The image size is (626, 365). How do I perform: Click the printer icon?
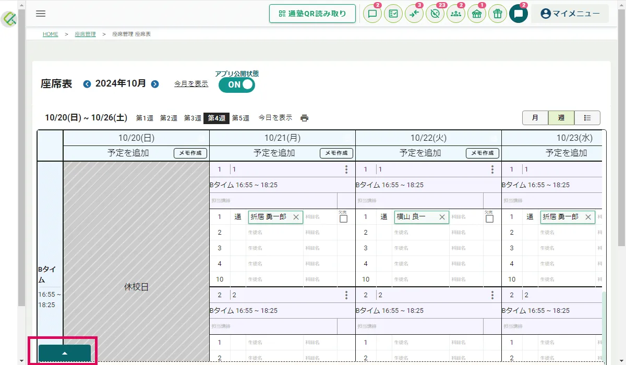pos(305,118)
